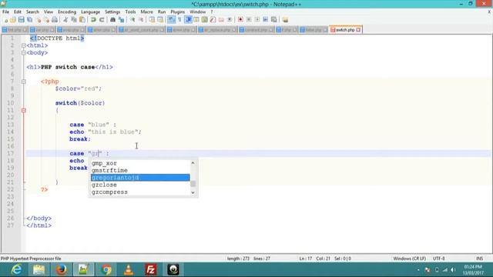Click the autocomplete list scrollbar thumb
493x277 pixels.
pyautogui.click(x=193, y=184)
